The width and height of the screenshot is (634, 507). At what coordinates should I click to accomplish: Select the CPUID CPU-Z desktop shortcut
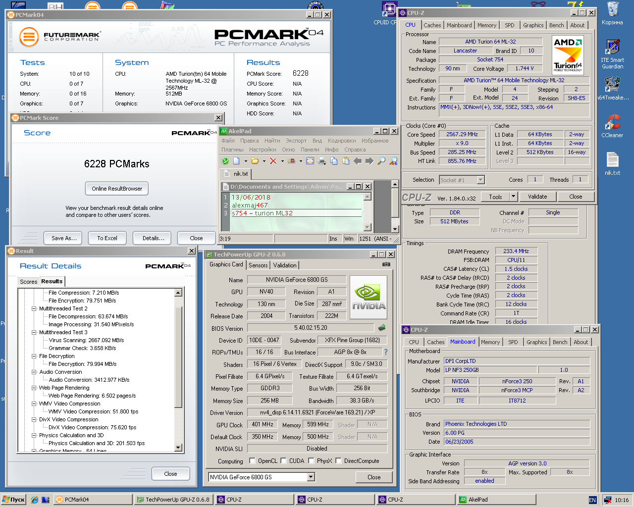click(388, 13)
